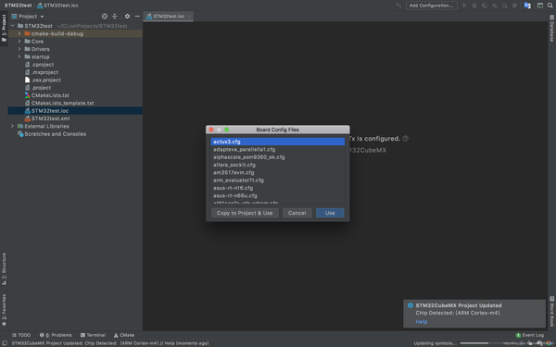Open Search Everywhere magnifier icon
The image size is (556, 347).
550,6
